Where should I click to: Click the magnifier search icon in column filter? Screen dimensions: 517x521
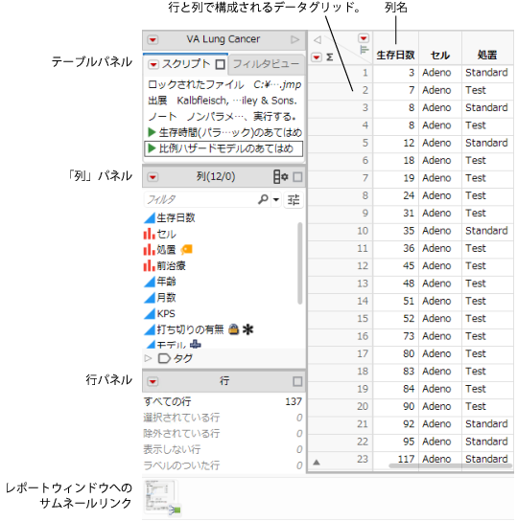263,199
